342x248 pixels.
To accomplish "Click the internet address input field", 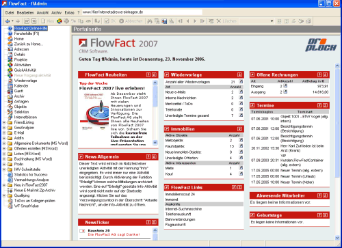I will pos(142,12).
